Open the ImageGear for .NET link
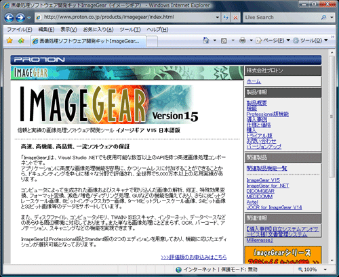Image resolution: width=339 pixels, height=277 pixels. (268, 186)
